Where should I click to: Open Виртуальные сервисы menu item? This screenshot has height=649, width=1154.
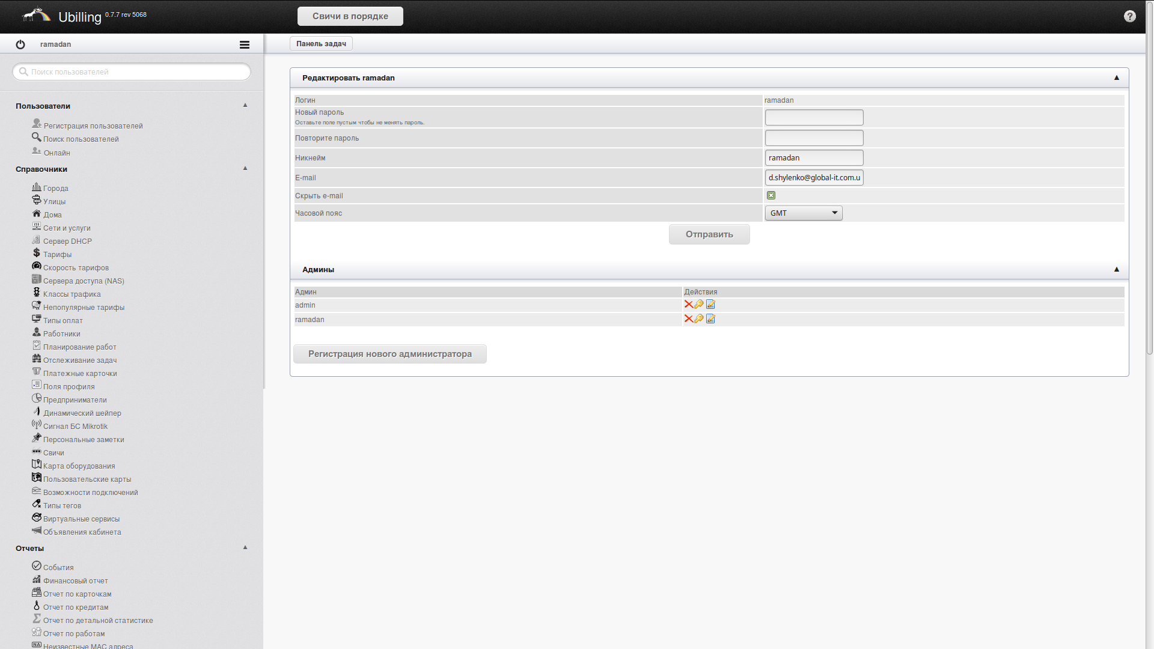point(81,519)
